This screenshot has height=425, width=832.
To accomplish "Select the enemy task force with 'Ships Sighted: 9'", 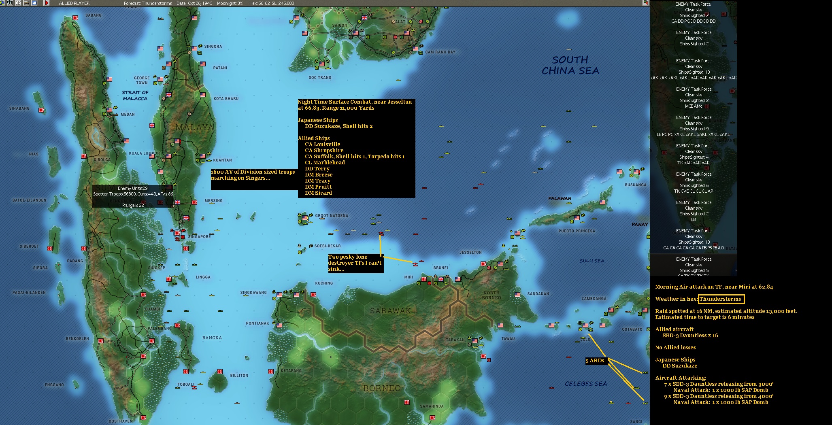I will pos(694,126).
